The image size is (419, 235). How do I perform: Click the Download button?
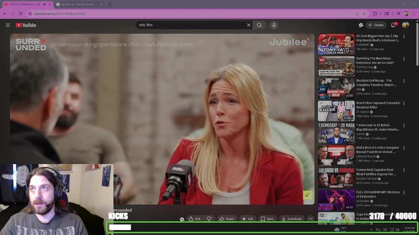(x=291, y=219)
